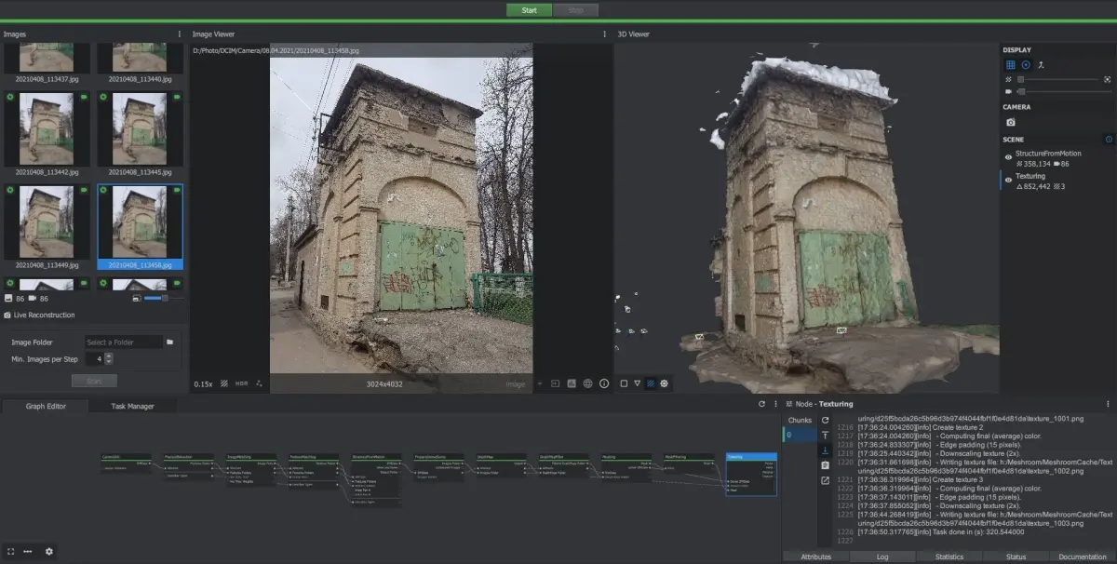Open the Node panel overflow menu

(x=1108, y=404)
